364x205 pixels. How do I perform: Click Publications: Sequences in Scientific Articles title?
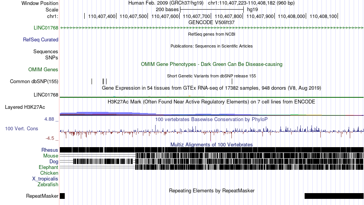click(x=212, y=46)
